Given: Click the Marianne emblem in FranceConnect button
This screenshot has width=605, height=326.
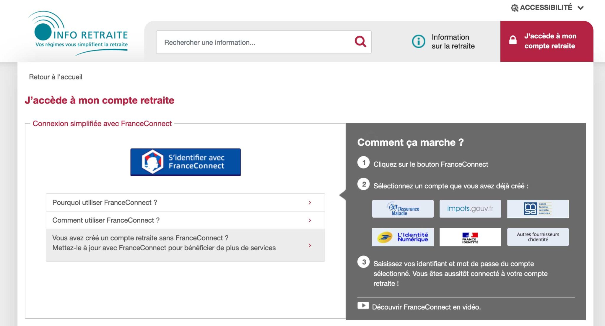Looking at the screenshot, I should (152, 162).
